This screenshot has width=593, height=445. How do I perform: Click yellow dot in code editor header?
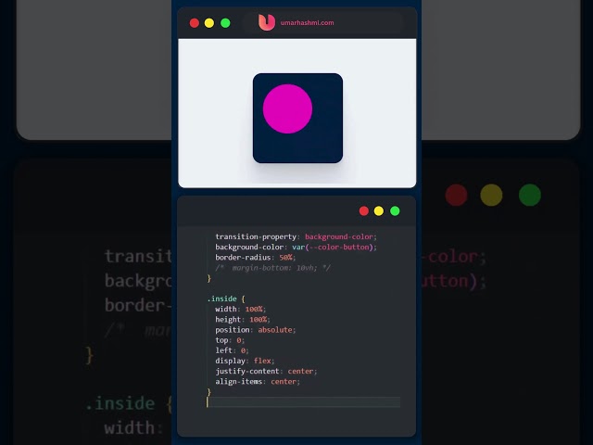(379, 211)
